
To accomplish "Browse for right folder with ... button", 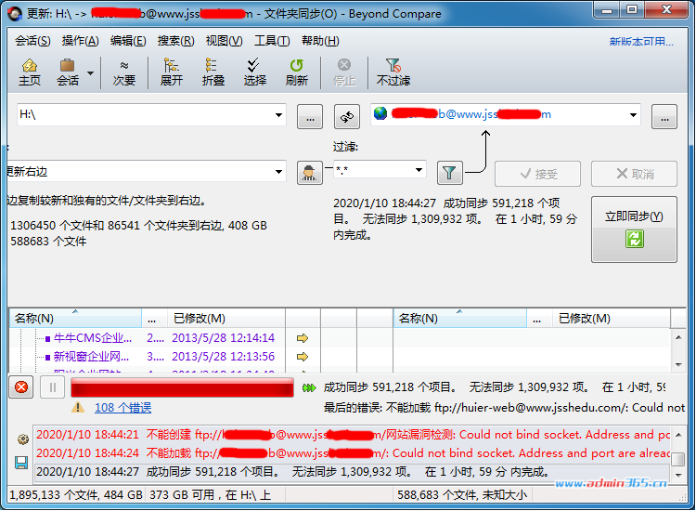I will click(x=664, y=116).
